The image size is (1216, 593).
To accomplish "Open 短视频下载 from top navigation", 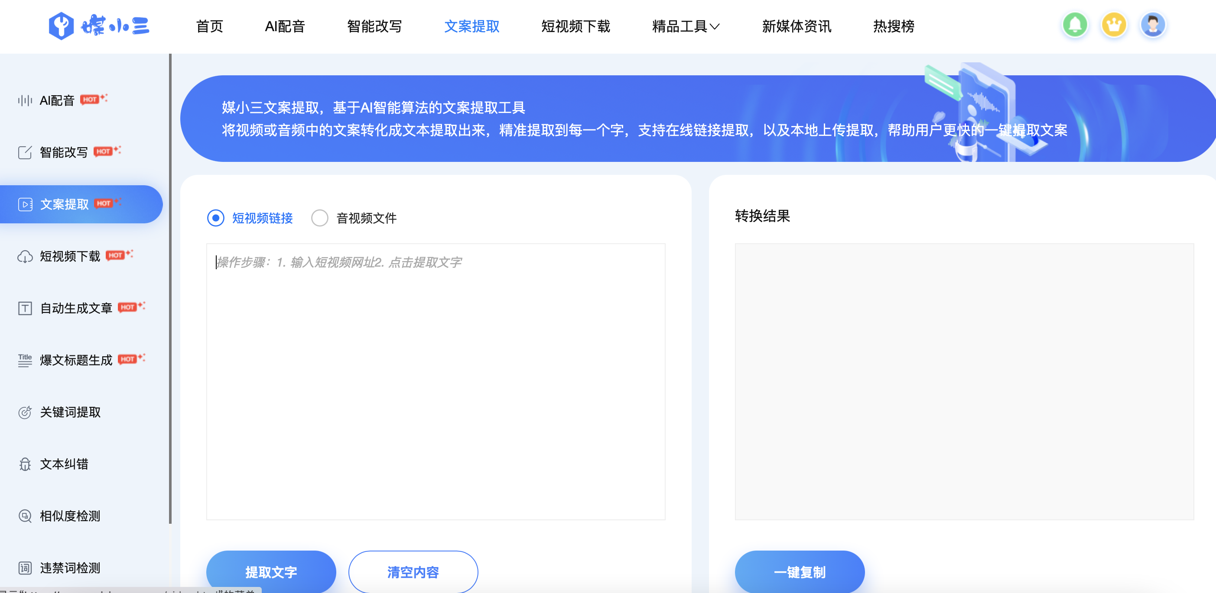I will 575,26.
